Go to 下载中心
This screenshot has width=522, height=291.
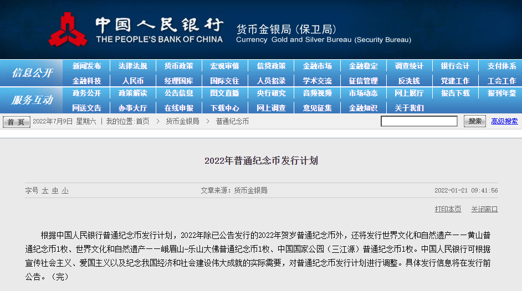coord(225,108)
